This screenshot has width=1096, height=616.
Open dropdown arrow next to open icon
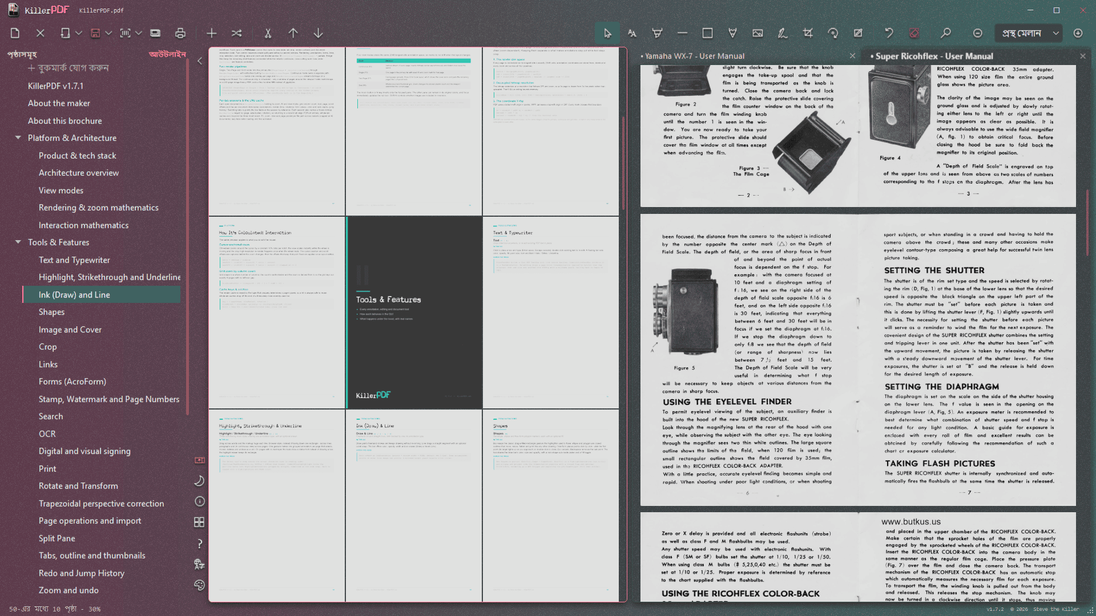pos(79,33)
